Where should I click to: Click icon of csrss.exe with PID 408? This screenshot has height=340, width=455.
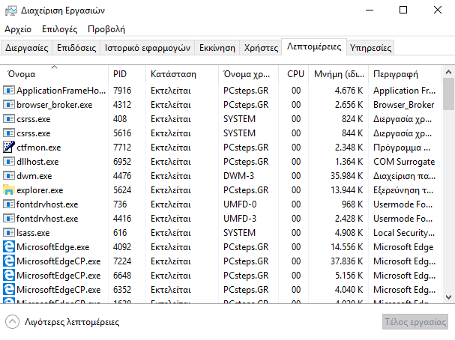9,119
